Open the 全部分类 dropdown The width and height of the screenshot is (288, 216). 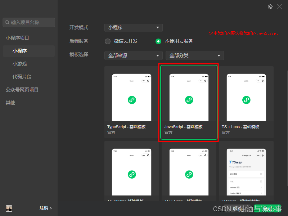[x=195, y=55]
